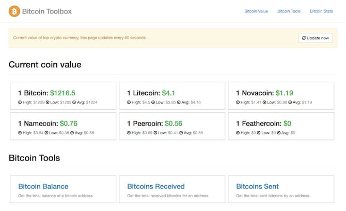Click the Low icon in Namecoin card
The width and height of the screenshot is (346, 211).
click(x=46, y=133)
